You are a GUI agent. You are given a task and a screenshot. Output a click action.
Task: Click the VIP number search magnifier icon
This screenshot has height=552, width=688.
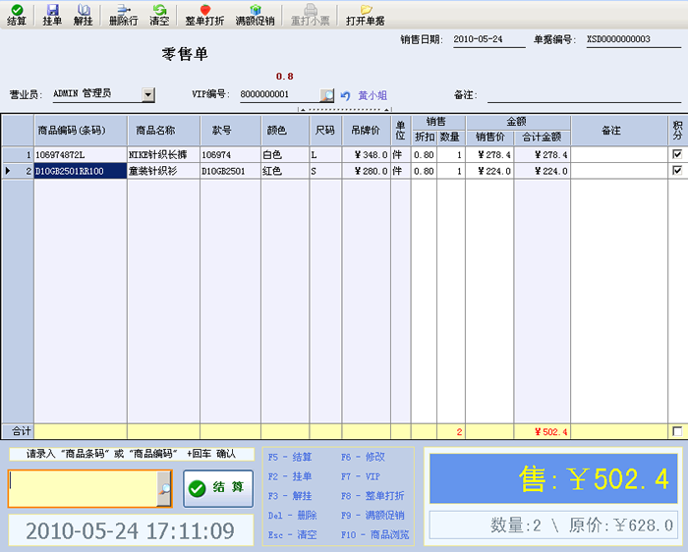coord(327,95)
